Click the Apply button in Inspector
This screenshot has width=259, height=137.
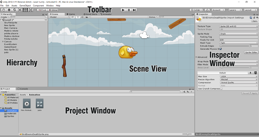click(254, 93)
